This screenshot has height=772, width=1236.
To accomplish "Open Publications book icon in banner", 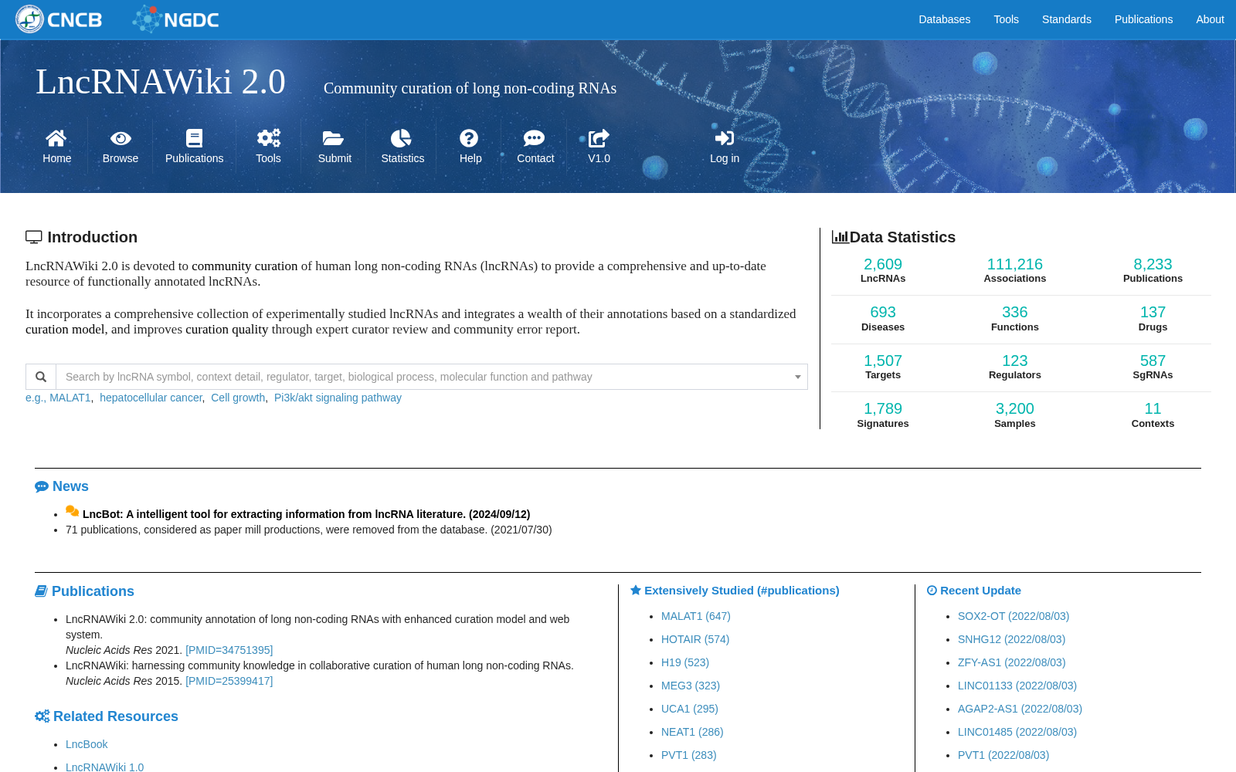I will pyautogui.click(x=194, y=138).
